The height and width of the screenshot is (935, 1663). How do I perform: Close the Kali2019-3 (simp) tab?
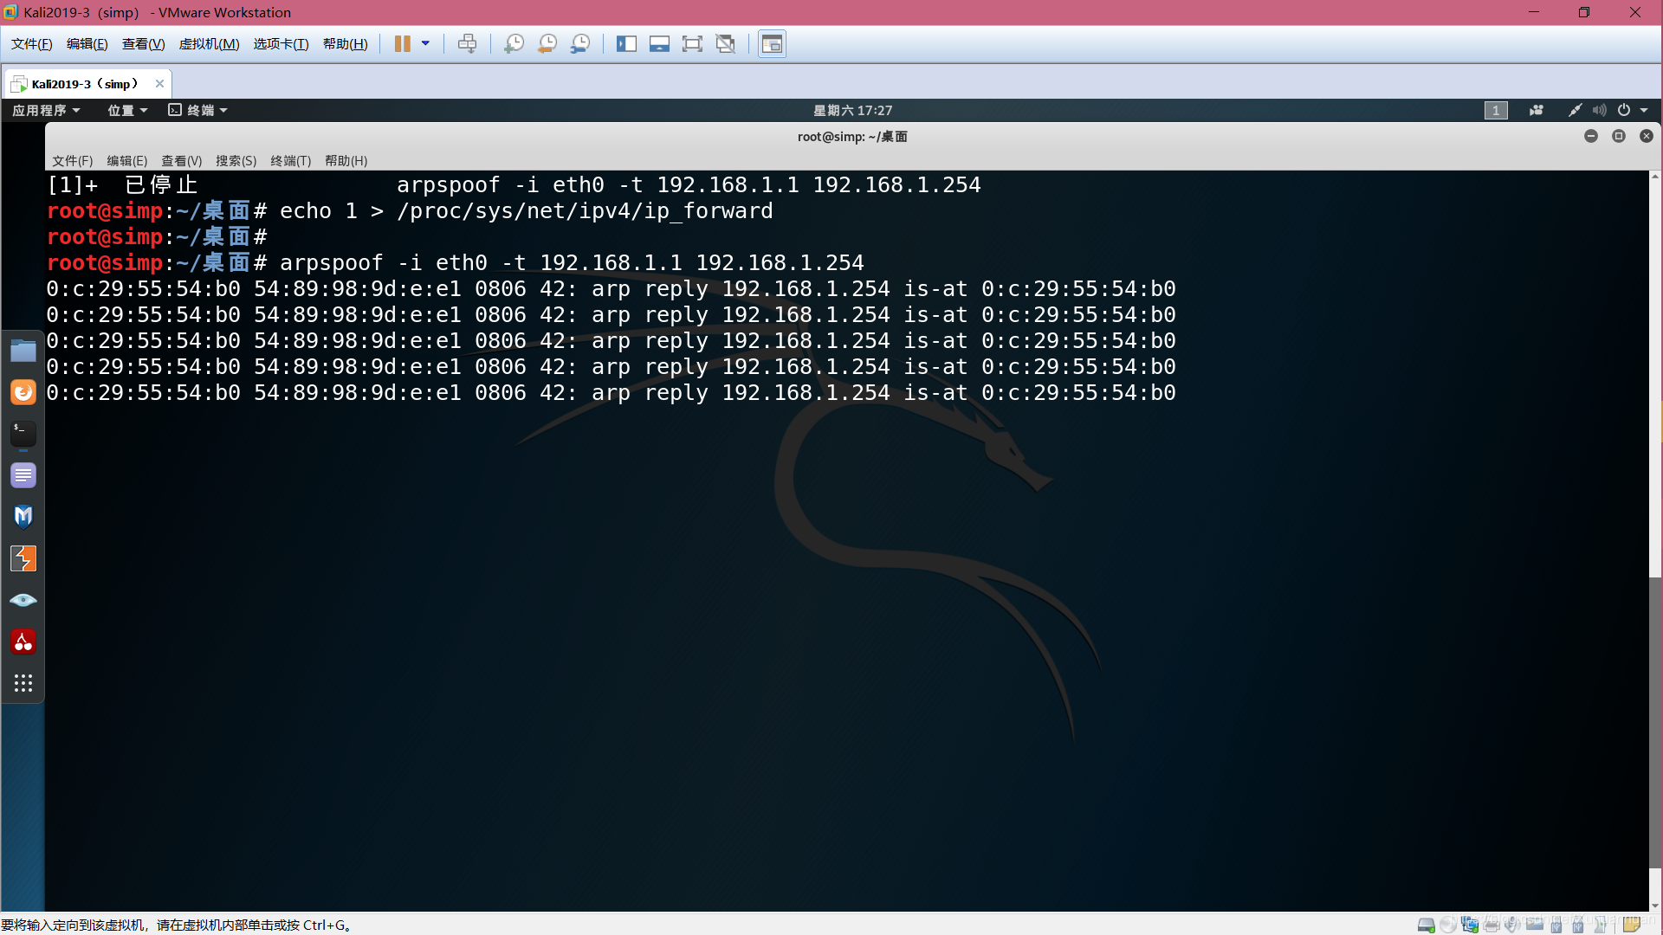click(x=159, y=84)
